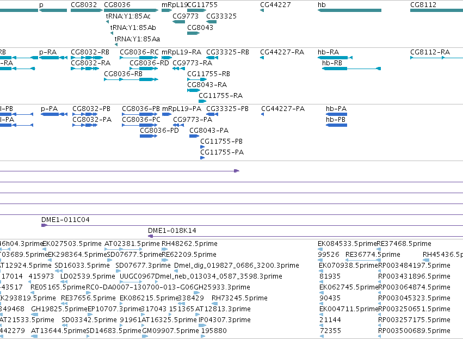Open the CG11755-PA protein label
The width and height of the screenshot is (463, 339).
pyautogui.click(x=222, y=152)
